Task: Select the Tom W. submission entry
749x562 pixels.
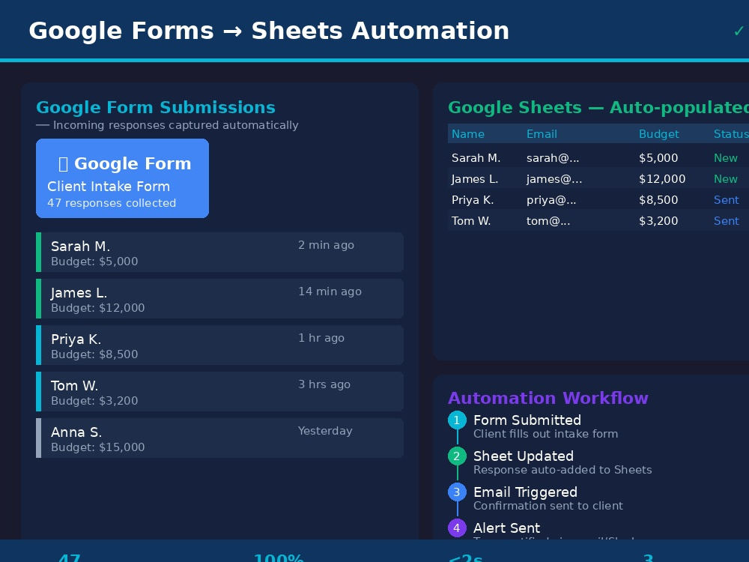Action: coord(219,391)
